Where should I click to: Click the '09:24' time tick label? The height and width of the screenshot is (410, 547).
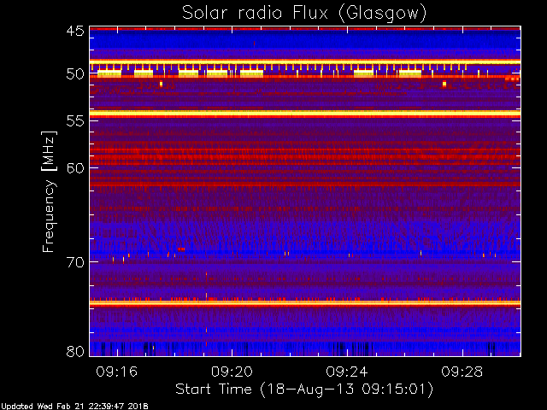[x=347, y=372]
